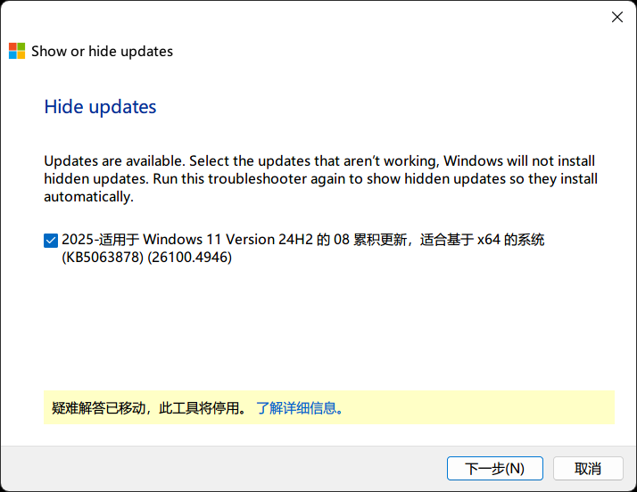The width and height of the screenshot is (637, 492).
Task: Click the blank white area below the update
Action: coord(317,324)
